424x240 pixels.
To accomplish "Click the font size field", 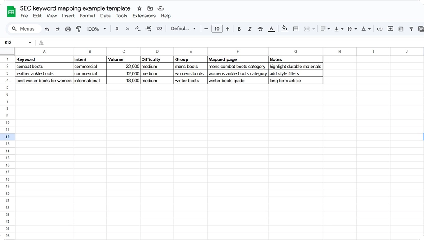I will pyautogui.click(x=217, y=29).
